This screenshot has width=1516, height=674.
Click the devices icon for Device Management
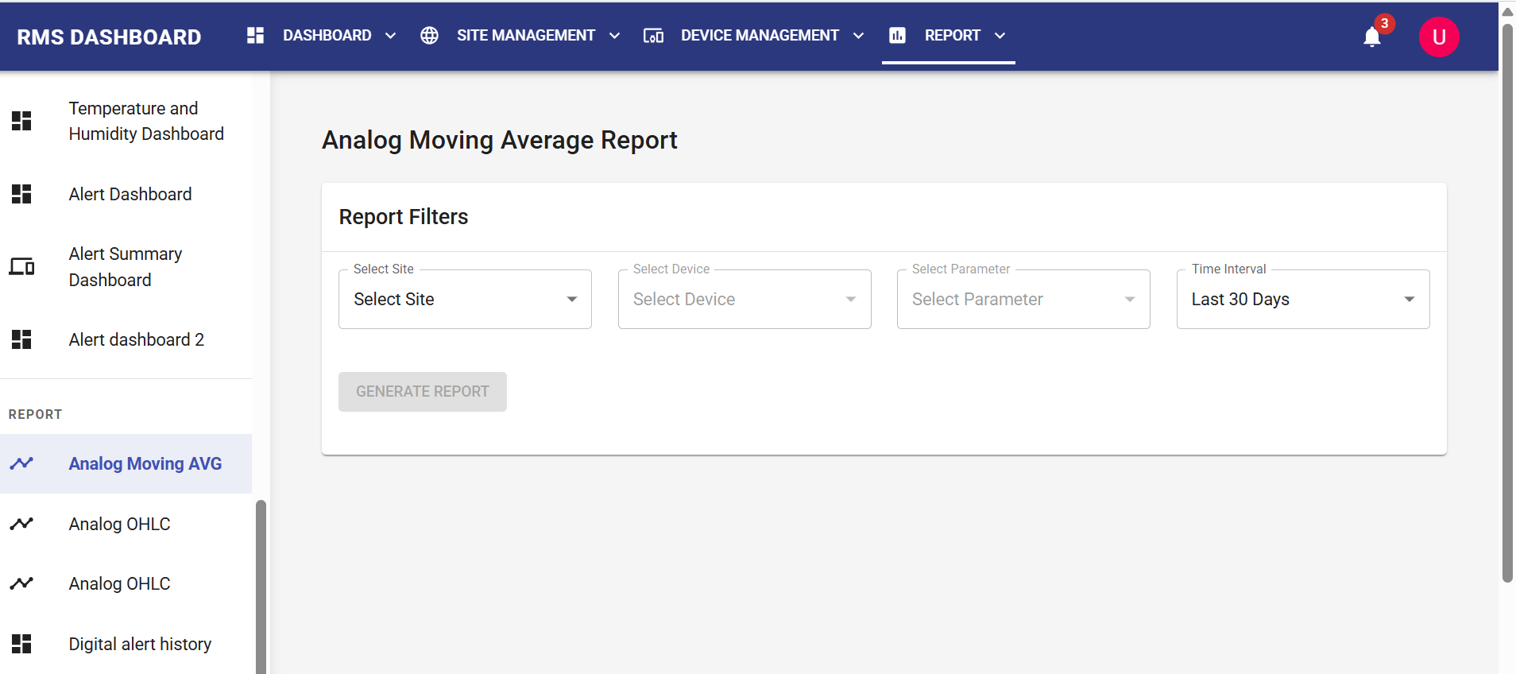(653, 36)
